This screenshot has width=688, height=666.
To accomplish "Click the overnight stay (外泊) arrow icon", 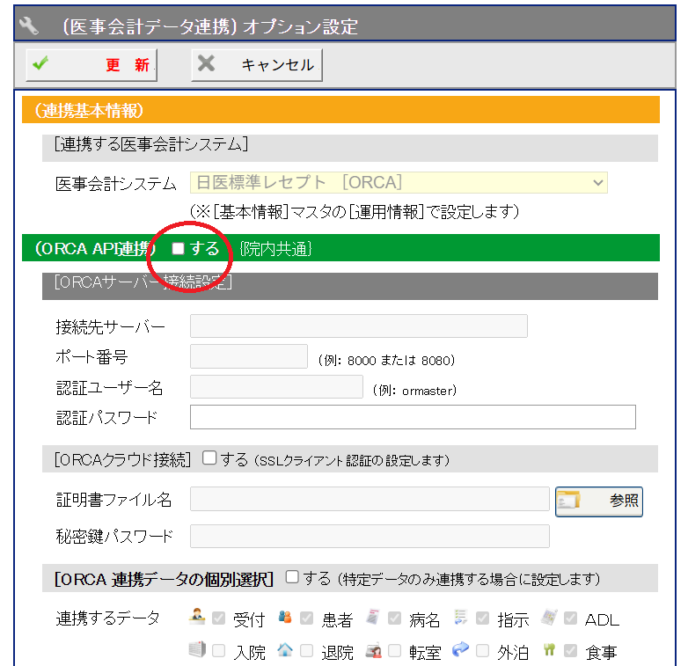I will pos(462,650).
